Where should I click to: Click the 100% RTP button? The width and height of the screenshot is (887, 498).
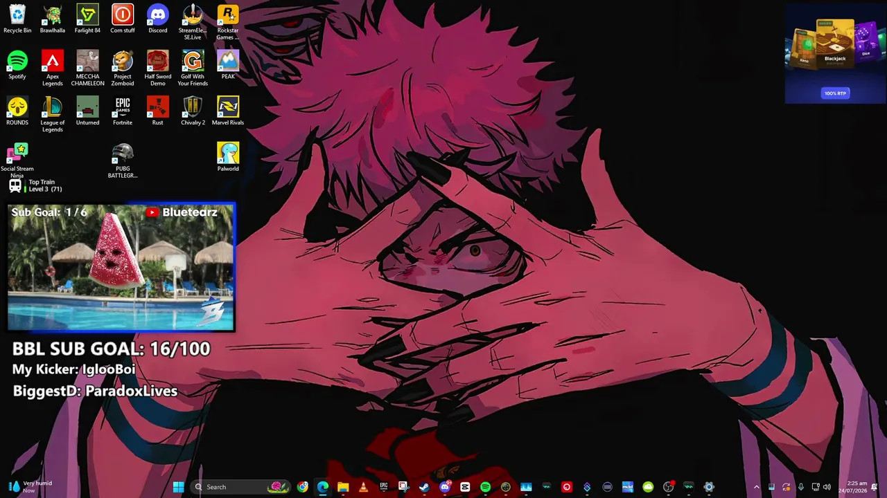tap(835, 93)
